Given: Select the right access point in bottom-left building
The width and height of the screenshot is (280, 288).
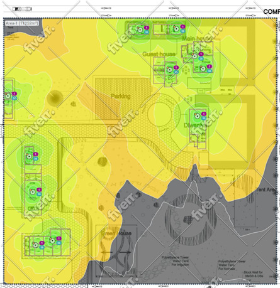Looking at the screenshot, I should point(52,240).
